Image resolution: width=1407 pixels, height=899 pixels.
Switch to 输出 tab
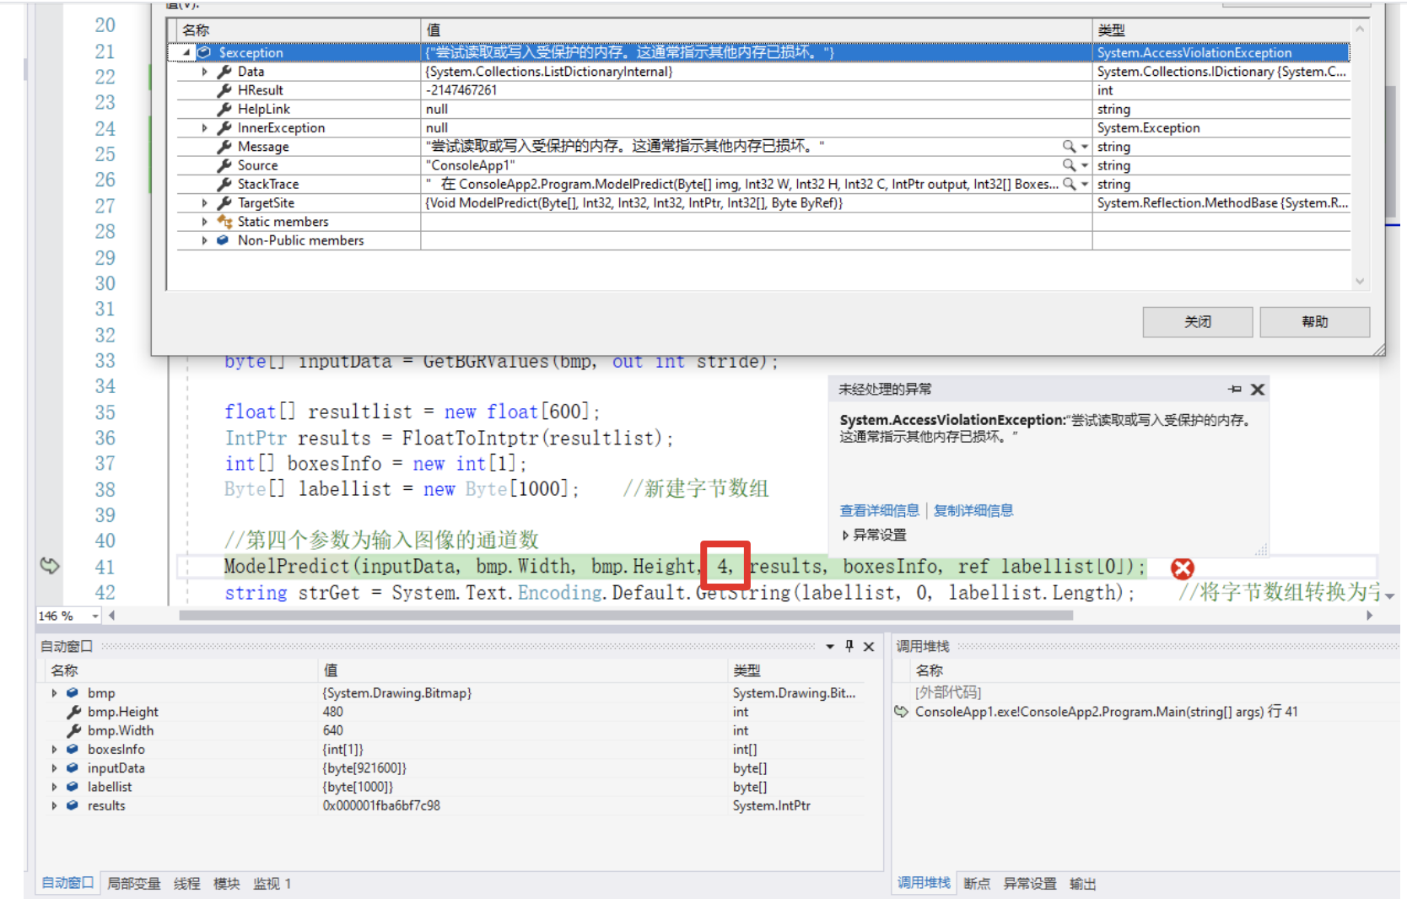click(1082, 883)
